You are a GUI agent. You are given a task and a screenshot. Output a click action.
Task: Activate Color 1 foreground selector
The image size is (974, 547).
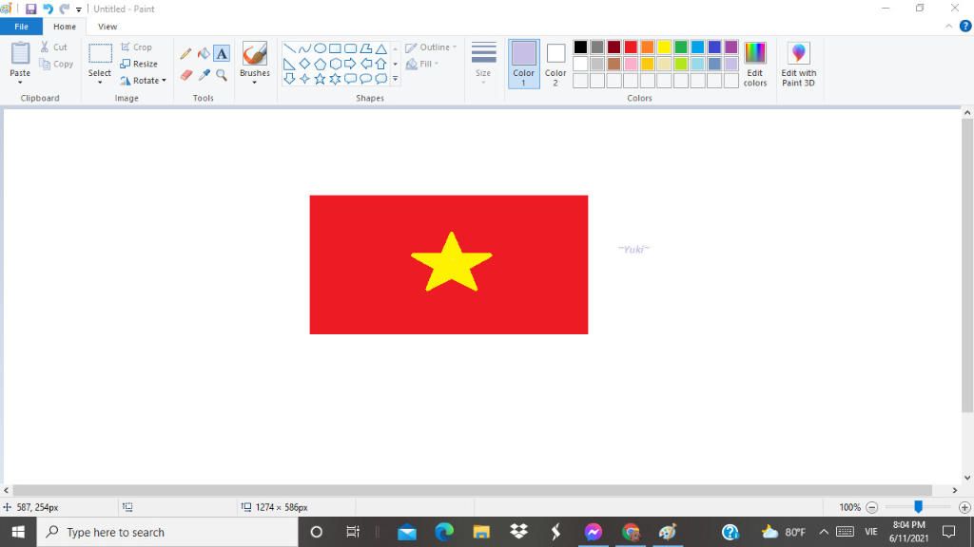coord(524,64)
